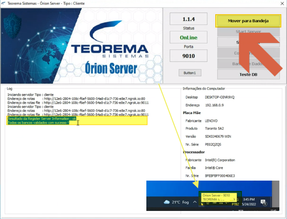Click log line 'Resultado da Register Server Information : ok'
Image resolution: width=287 pixels, height=219 pixels.
point(42,119)
